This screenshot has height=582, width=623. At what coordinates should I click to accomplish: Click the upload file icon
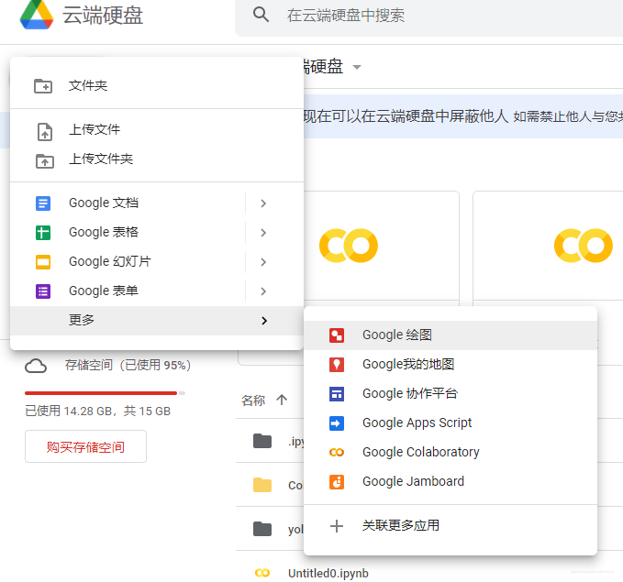click(44, 131)
